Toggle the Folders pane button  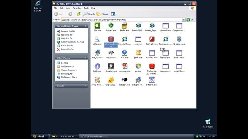click(x=102, y=14)
